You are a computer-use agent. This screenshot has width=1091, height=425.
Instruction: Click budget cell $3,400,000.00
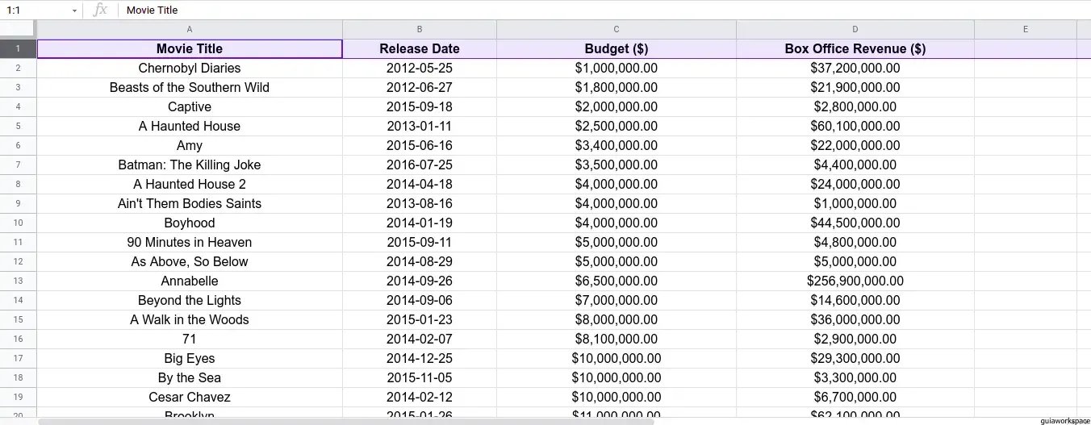[617, 145]
